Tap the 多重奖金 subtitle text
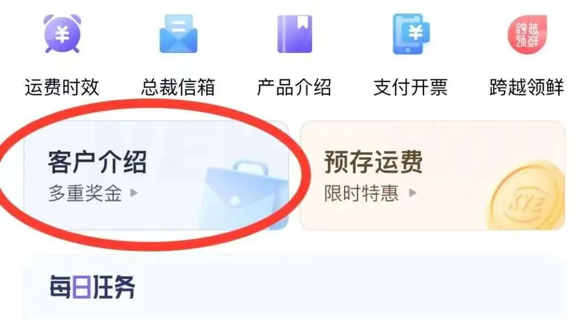 (x=85, y=193)
